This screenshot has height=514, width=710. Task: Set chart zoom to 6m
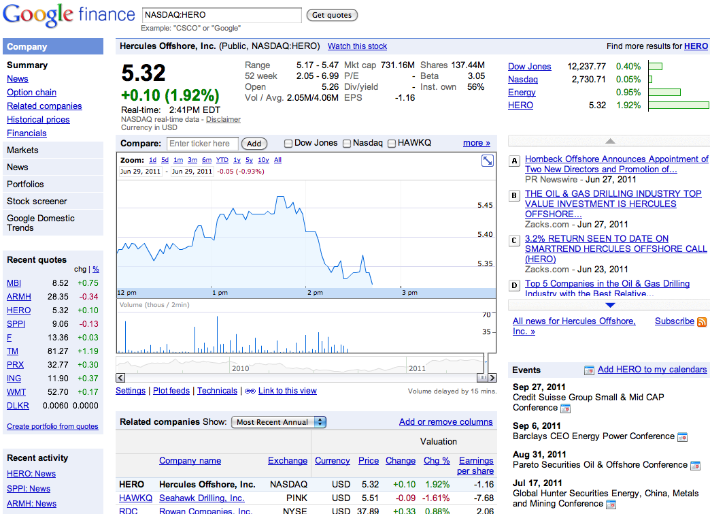tap(207, 160)
